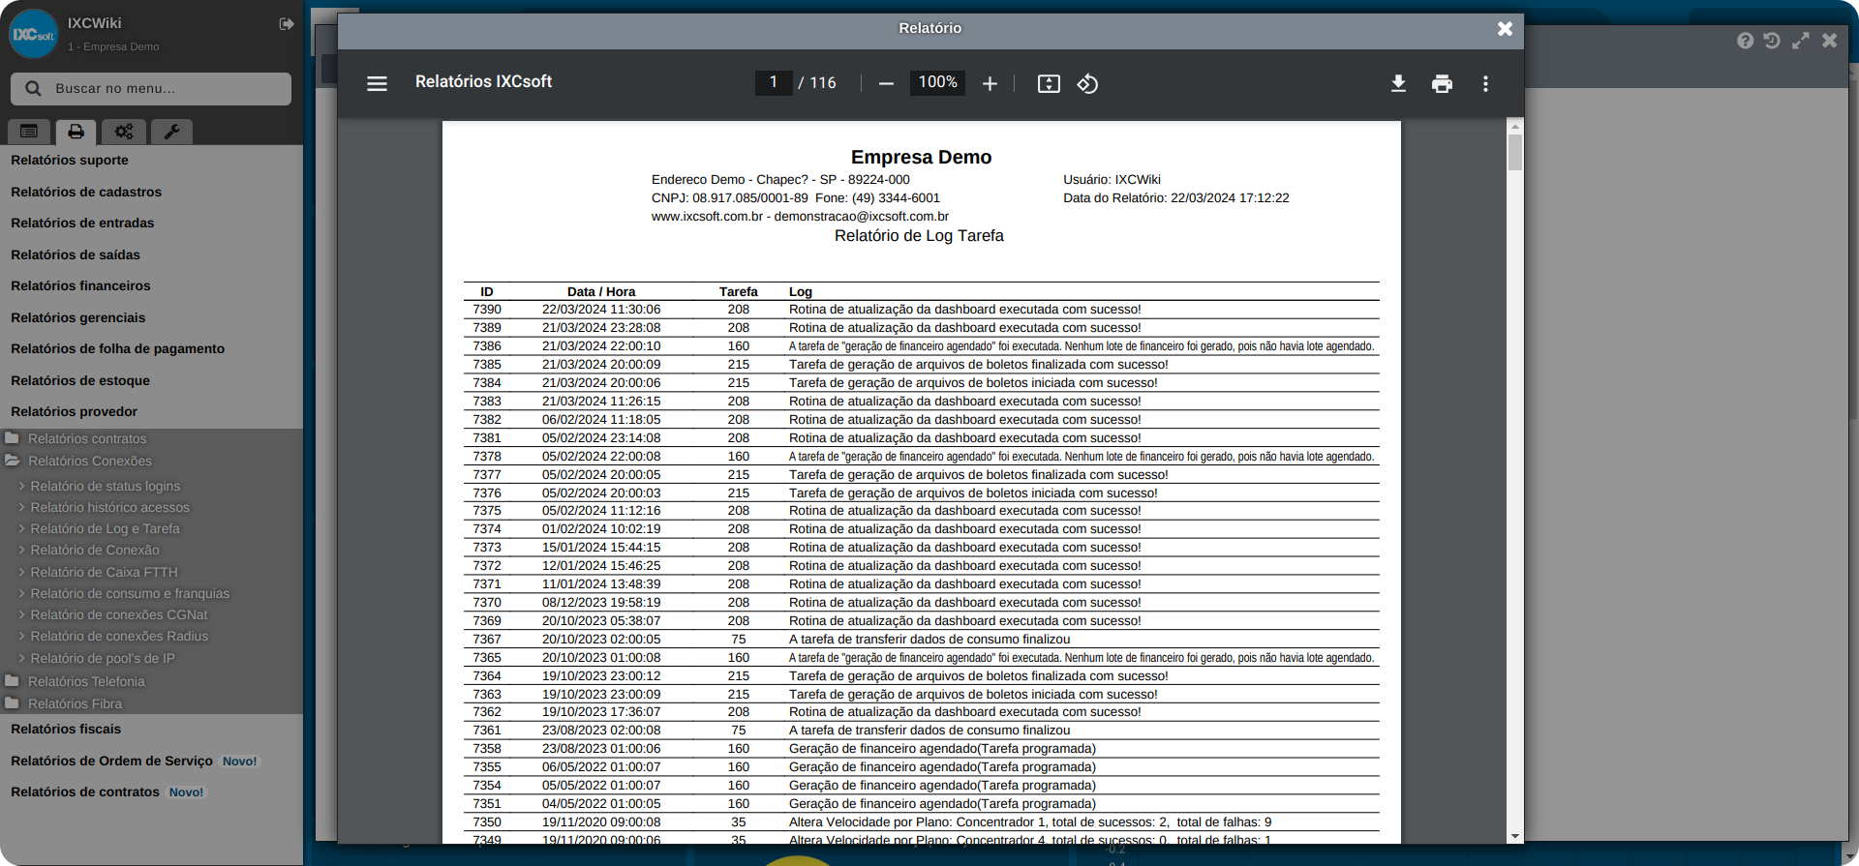Image resolution: width=1859 pixels, height=866 pixels.
Task: Open the PDF viewer more actions menu
Action: coord(1485,84)
